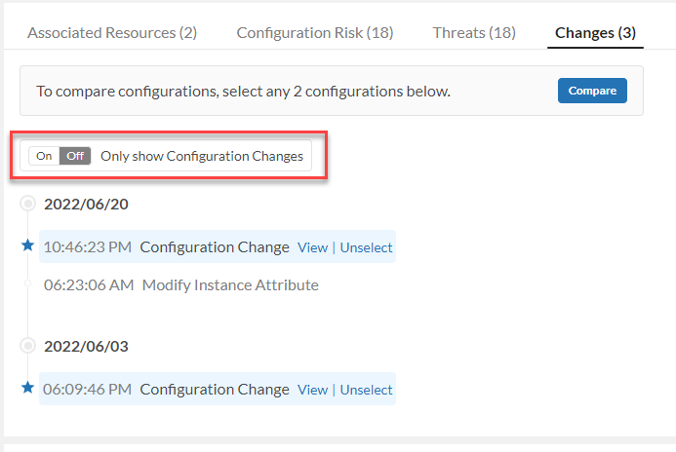The image size is (676, 452).
Task: Click the star icon beside 10:46:23 PM
Action: (27, 245)
